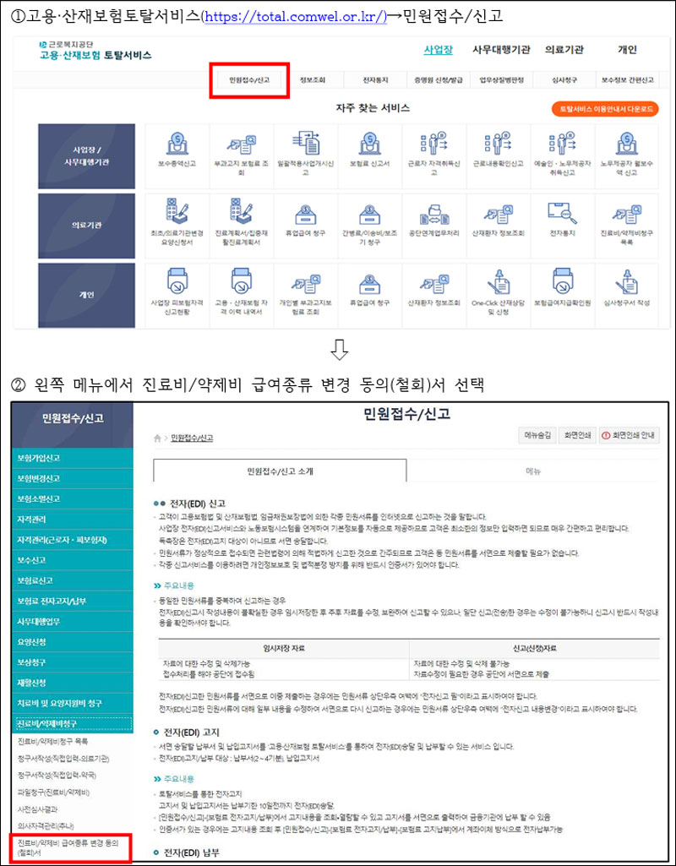This screenshot has width=676, height=866.
Task: Click the 민원접수/신고 breadcrumb link
Action: click(192, 438)
